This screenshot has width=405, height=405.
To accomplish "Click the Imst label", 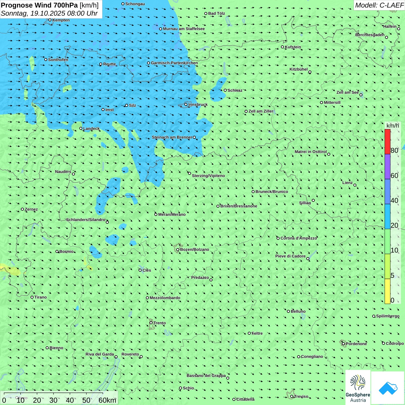I will [110, 110].
